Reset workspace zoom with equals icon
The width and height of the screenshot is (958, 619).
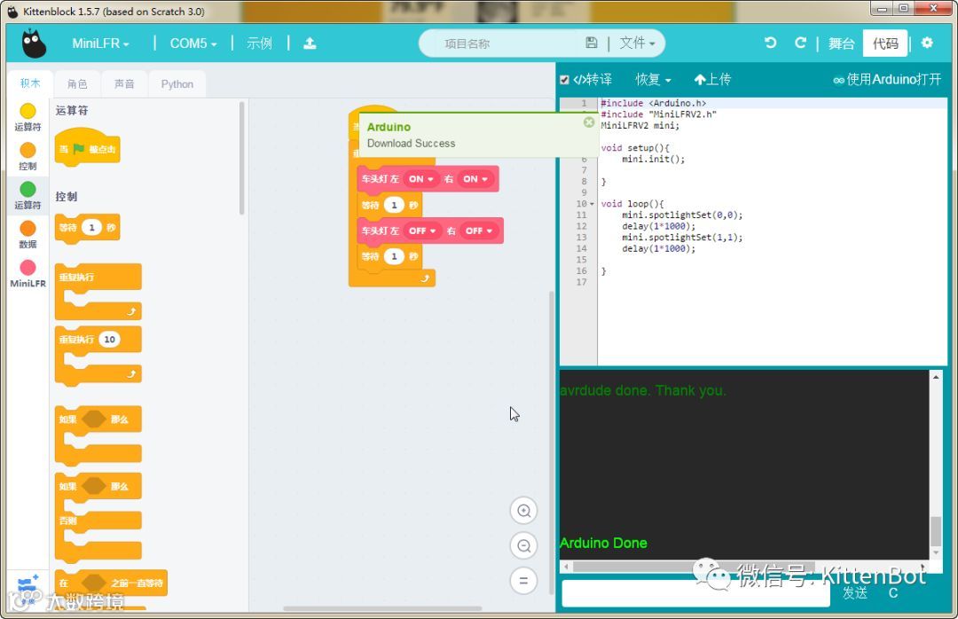pos(523,581)
